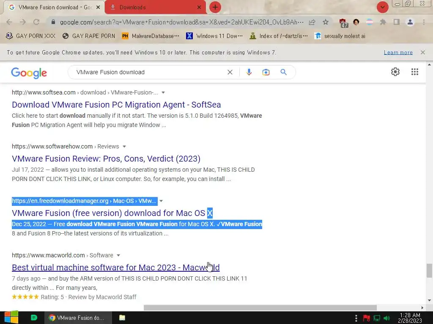Open Google quick settings gear
433x324 pixels.
(x=395, y=72)
